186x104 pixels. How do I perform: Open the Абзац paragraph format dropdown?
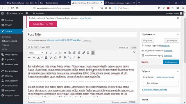pyautogui.click(x=35, y=53)
